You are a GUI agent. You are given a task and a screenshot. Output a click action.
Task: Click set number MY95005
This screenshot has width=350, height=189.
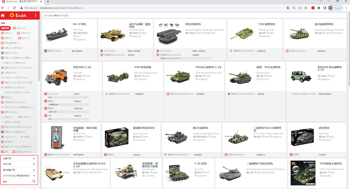pyautogui.click(x=79, y=154)
